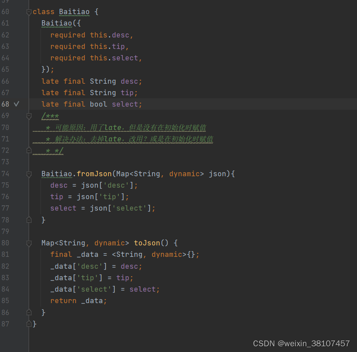Click the field 'tip' declared on line 67
Image resolution: width=357 pixels, height=352 pixels.
[127, 93]
